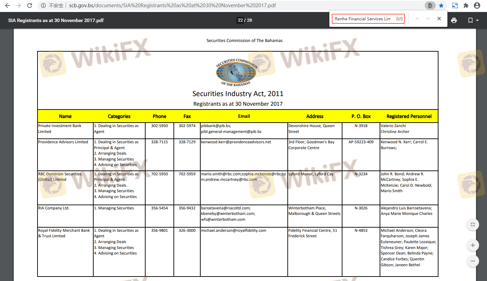Open the extensions puzzle icon
The height and width of the screenshot is (281, 487).
pos(466,6)
